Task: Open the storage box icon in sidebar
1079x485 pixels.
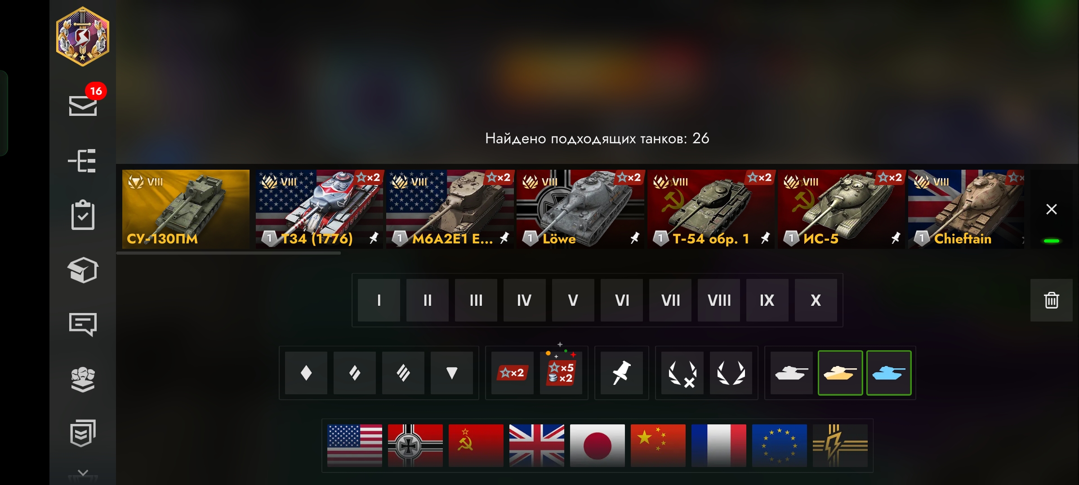Action: 83,270
